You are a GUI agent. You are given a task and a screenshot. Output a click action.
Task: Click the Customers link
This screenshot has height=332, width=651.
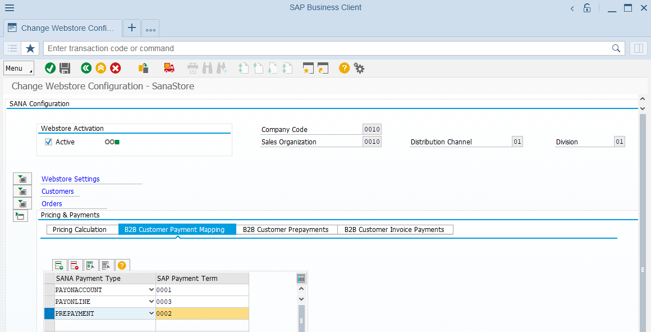[x=58, y=192]
